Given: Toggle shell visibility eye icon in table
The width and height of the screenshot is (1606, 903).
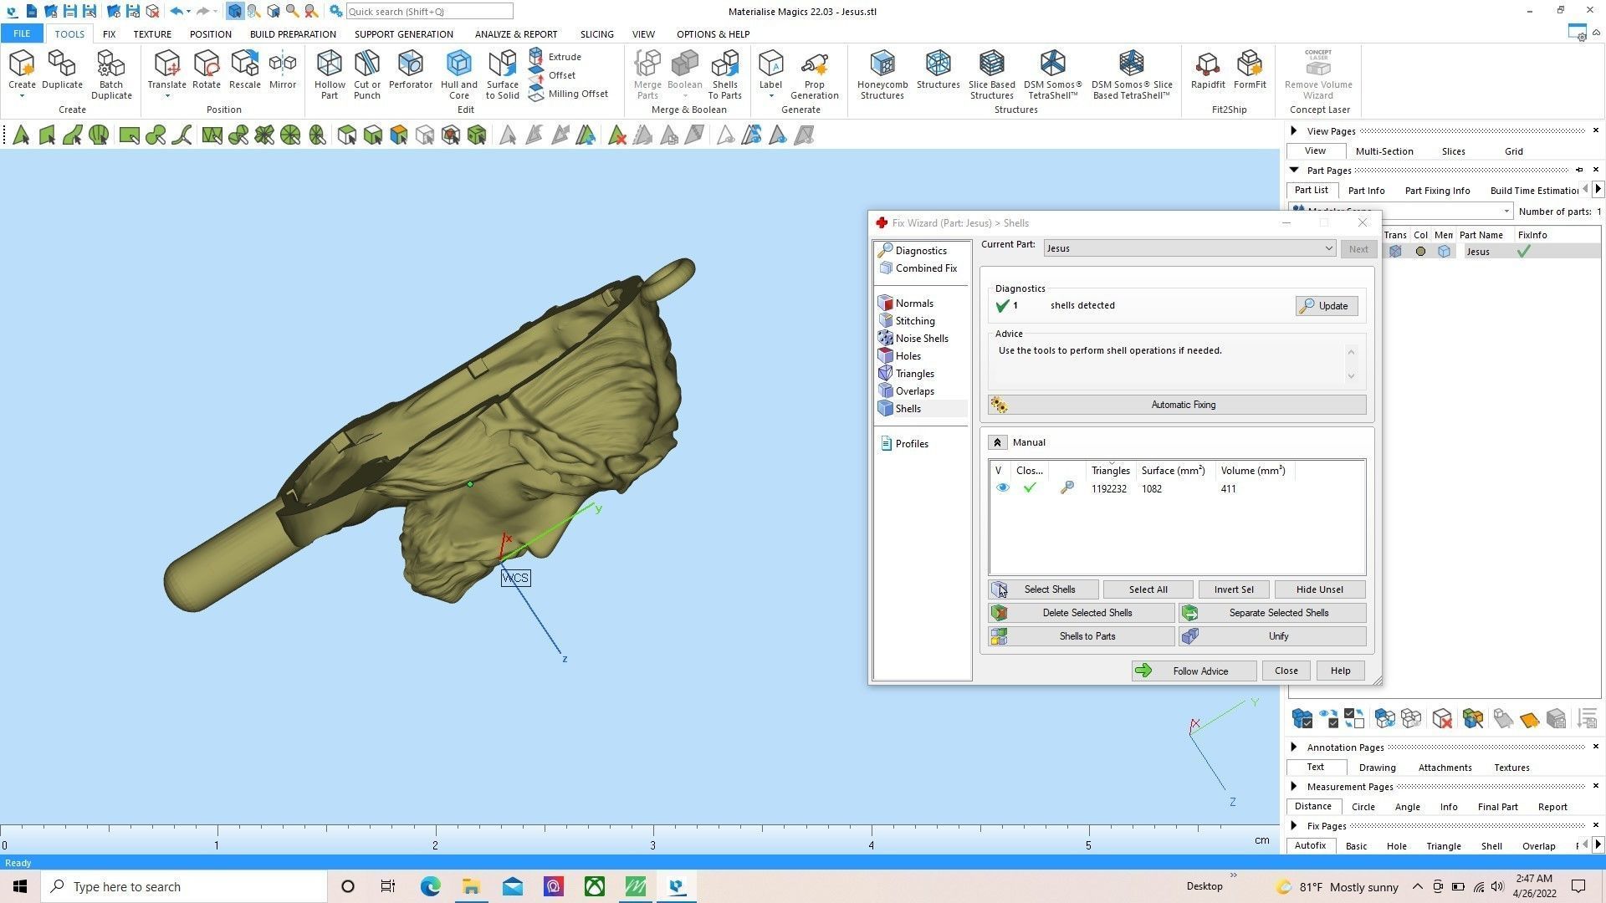Looking at the screenshot, I should 1002,488.
